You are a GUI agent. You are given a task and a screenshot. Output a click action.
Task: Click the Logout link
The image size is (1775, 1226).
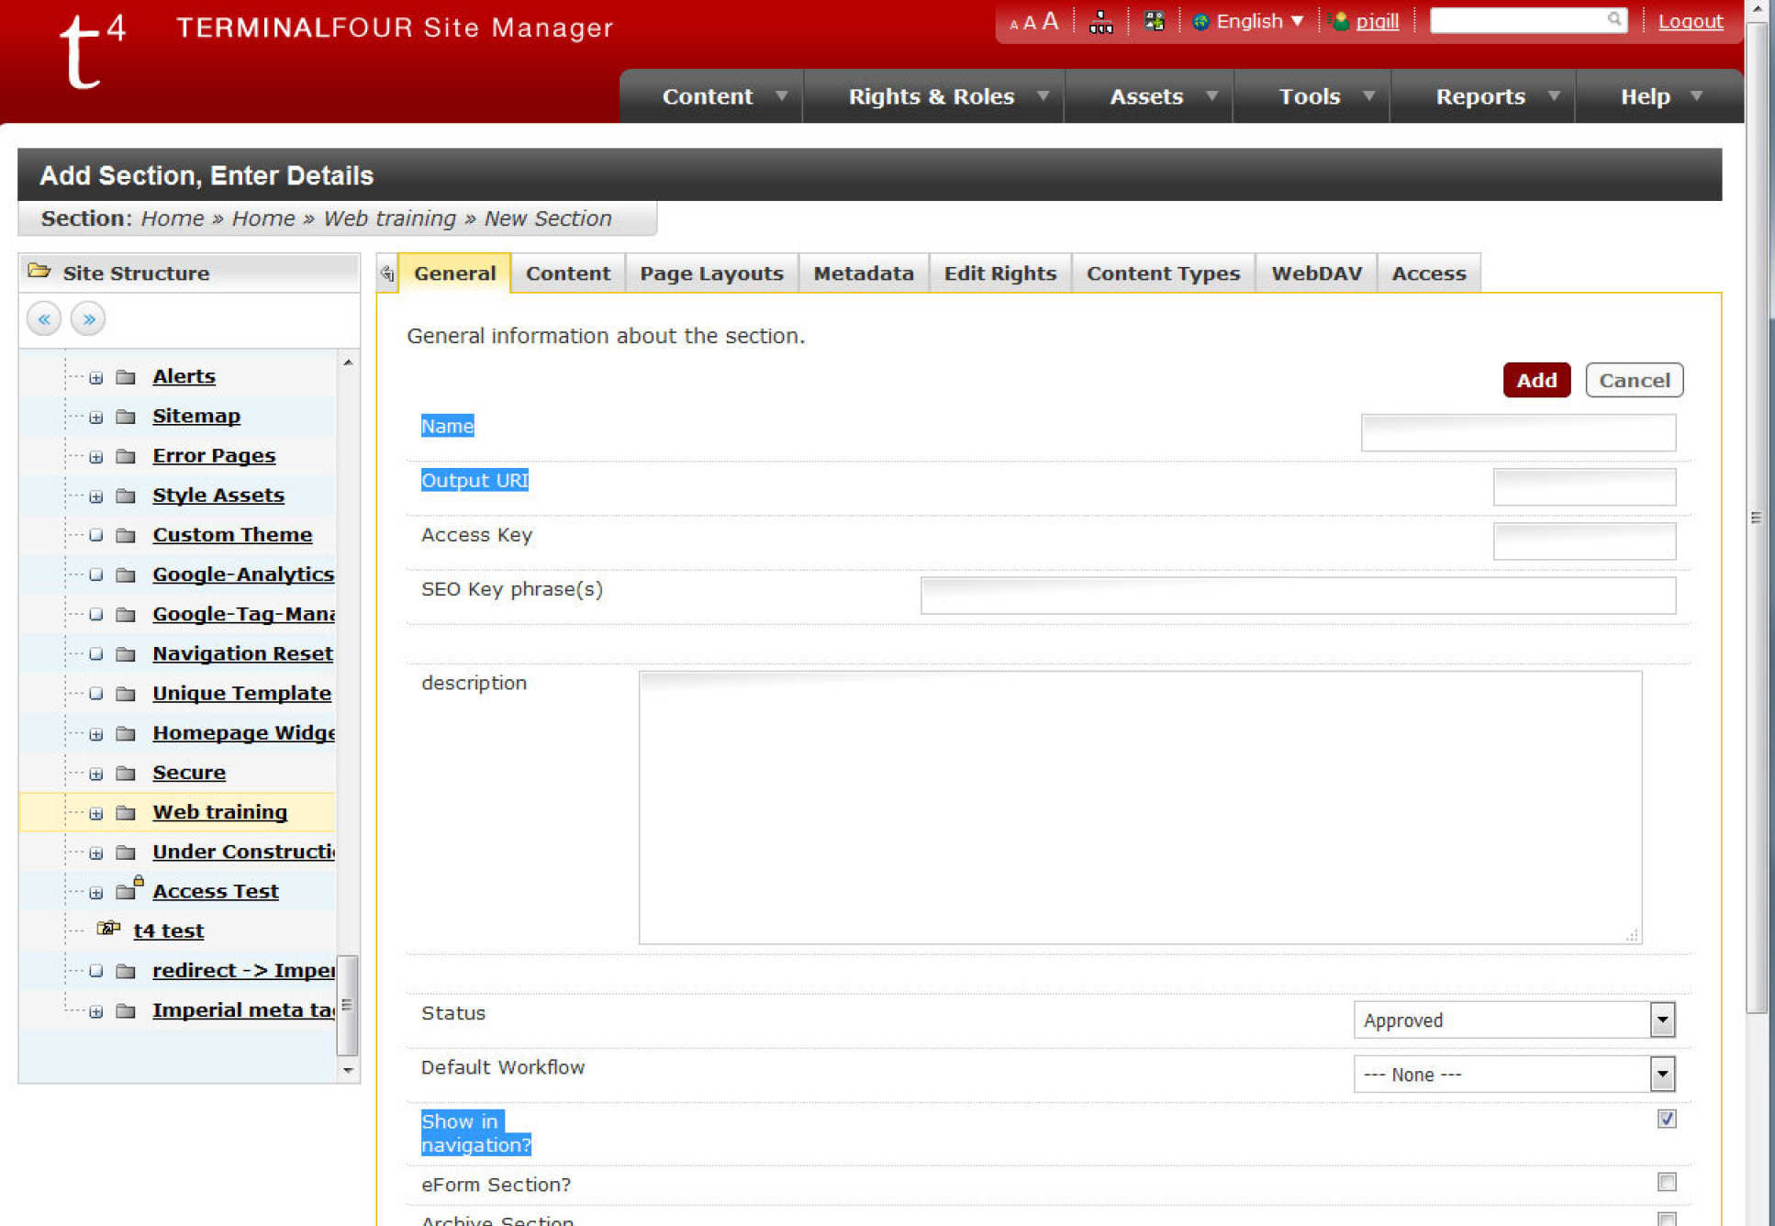(1690, 21)
